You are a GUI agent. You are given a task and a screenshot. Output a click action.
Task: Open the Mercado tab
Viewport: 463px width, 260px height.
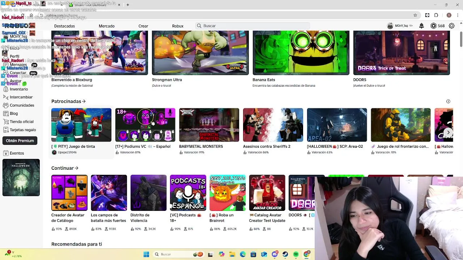click(x=106, y=26)
